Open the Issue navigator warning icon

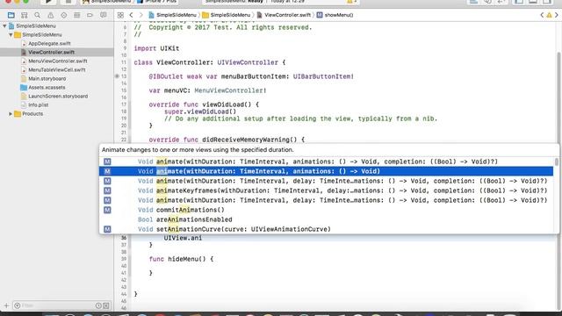point(51,15)
